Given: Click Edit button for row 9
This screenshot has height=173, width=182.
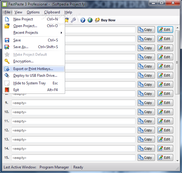Looking at the screenshot, I should click(x=165, y=103).
